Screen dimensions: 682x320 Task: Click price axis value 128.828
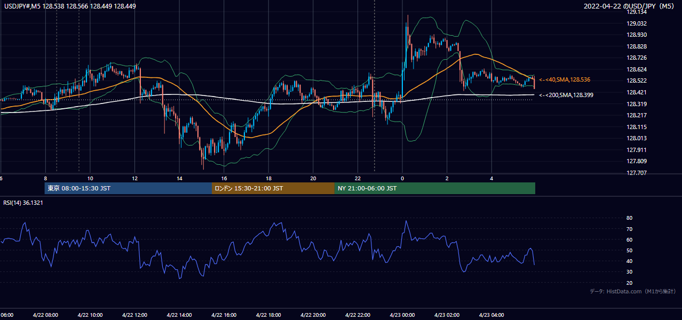pos(636,46)
